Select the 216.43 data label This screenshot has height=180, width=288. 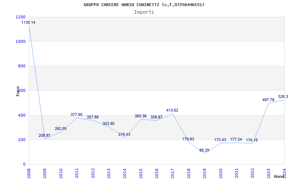pos(124,134)
